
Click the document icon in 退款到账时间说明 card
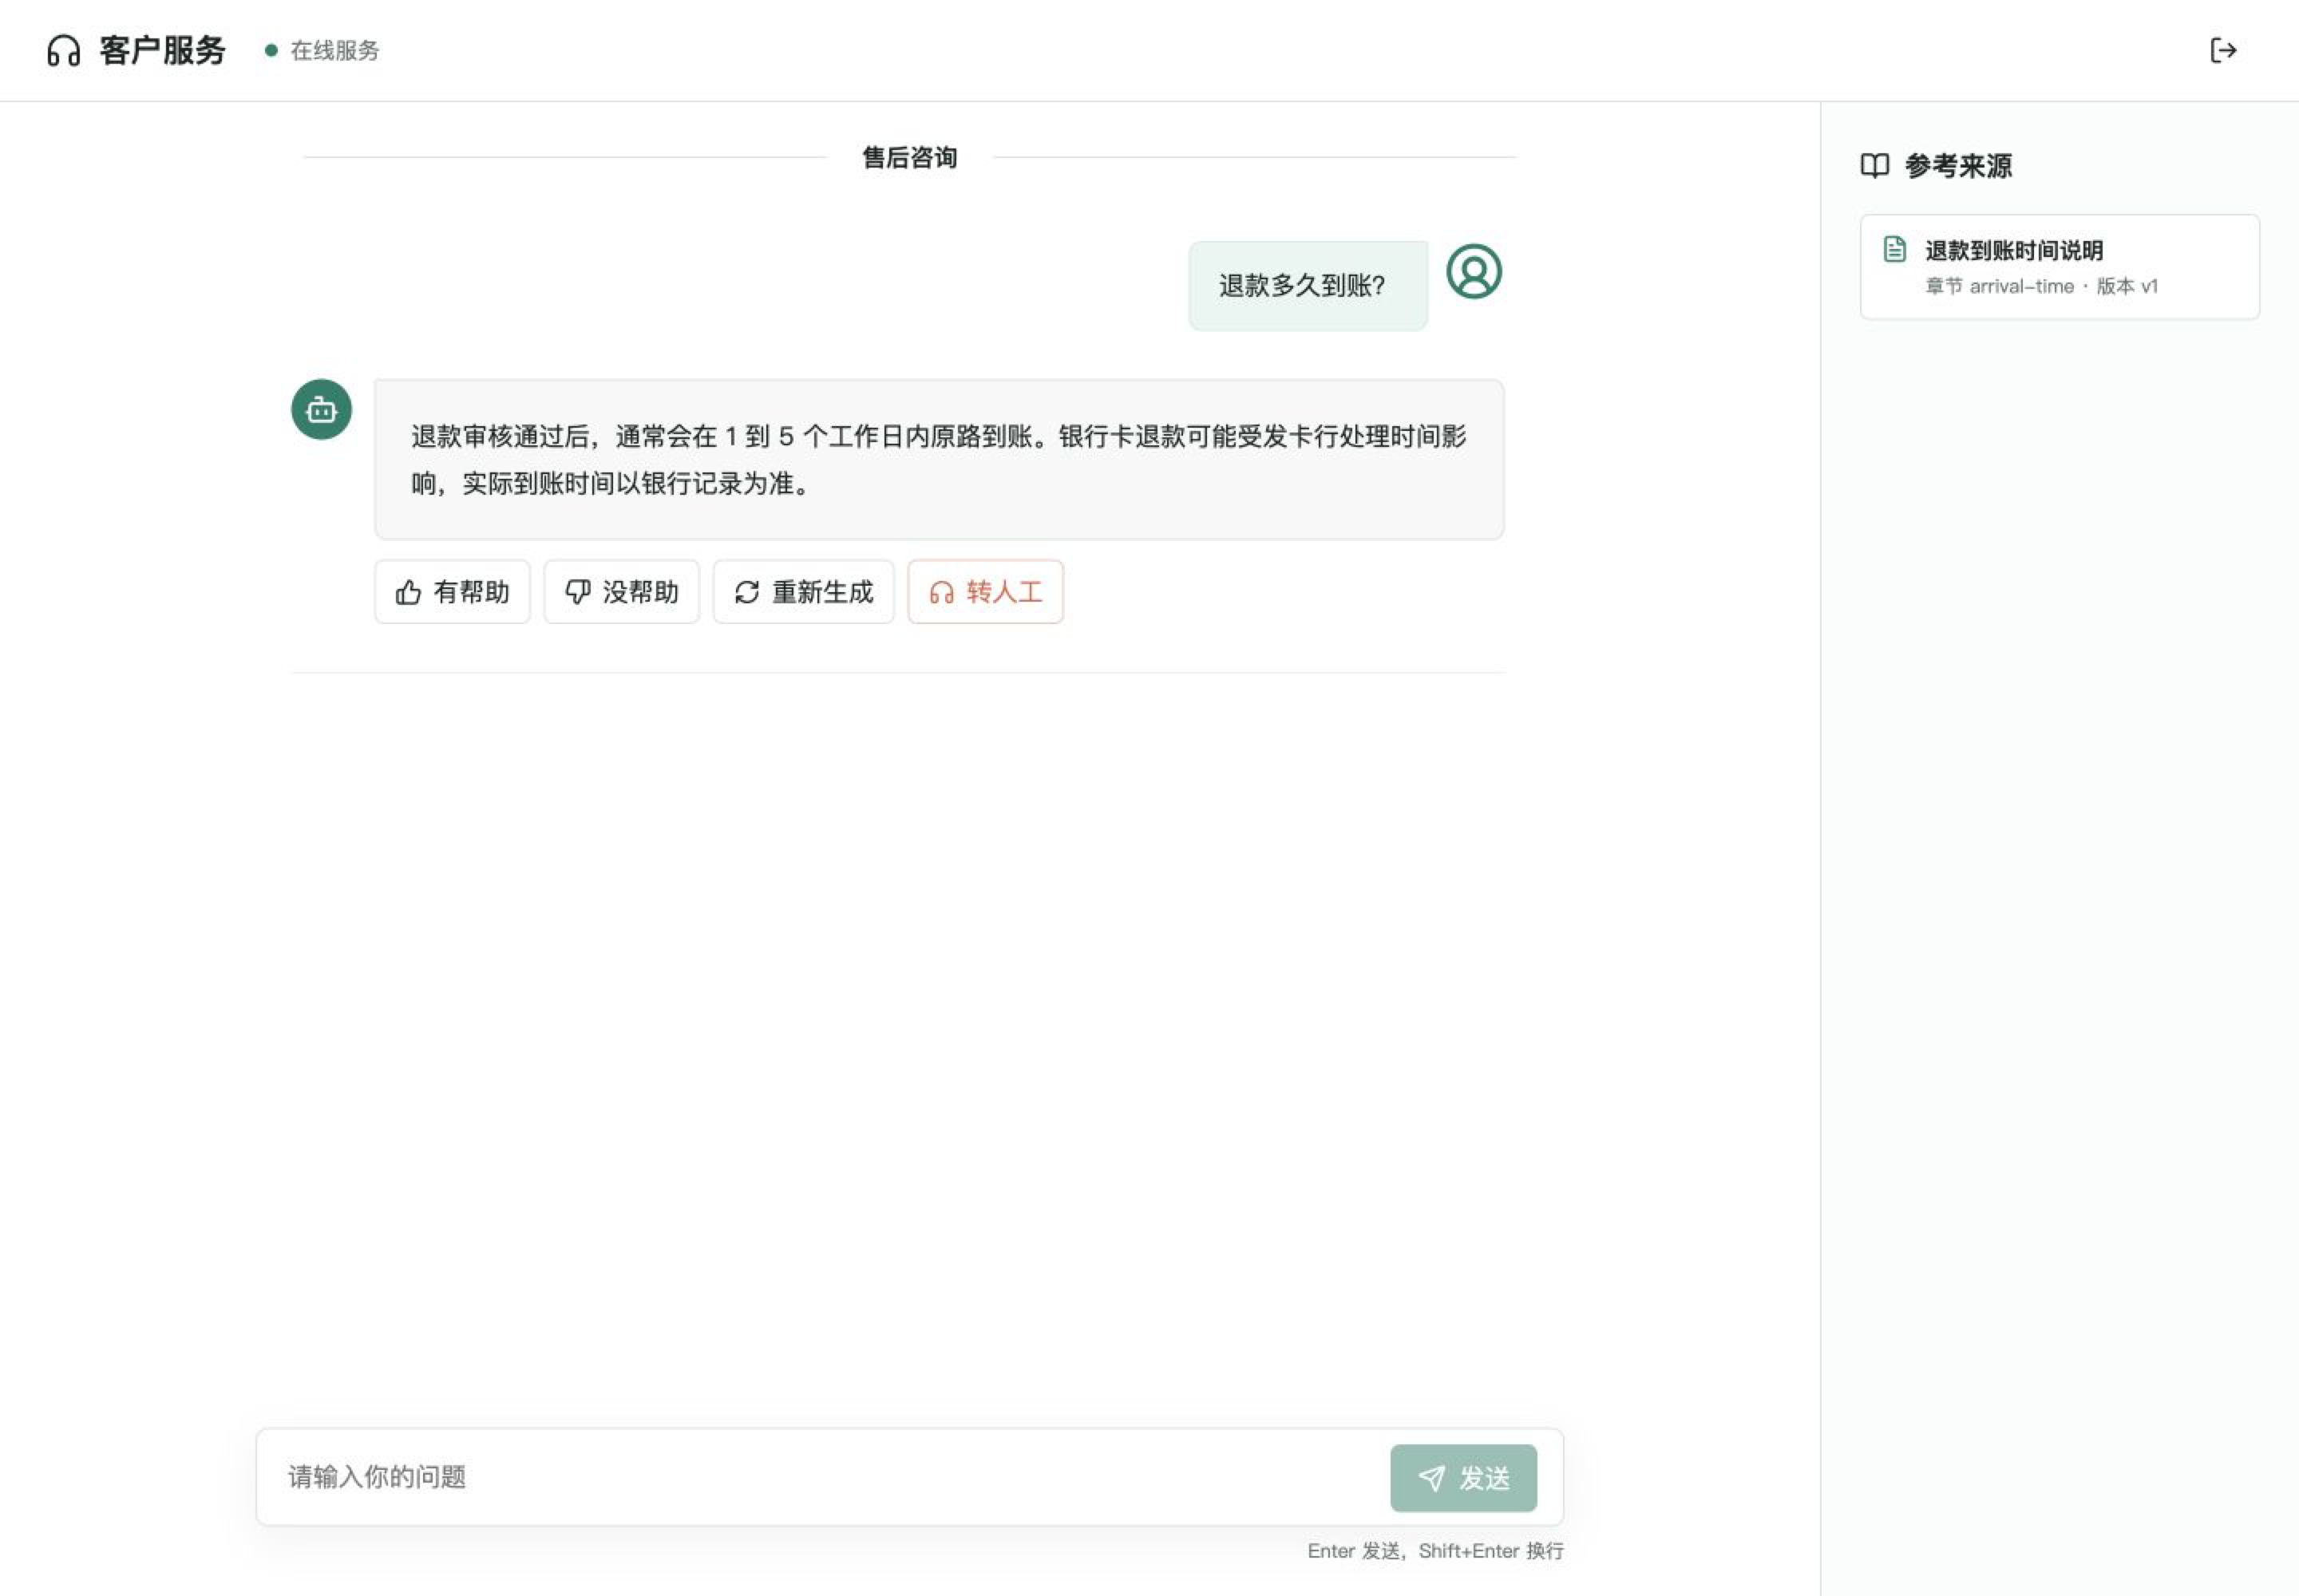[x=1893, y=249]
